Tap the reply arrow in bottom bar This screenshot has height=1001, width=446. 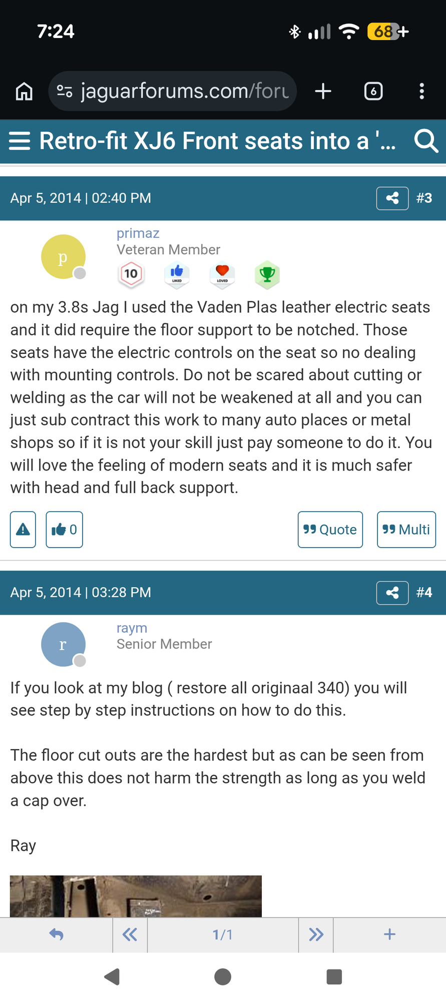click(56, 934)
